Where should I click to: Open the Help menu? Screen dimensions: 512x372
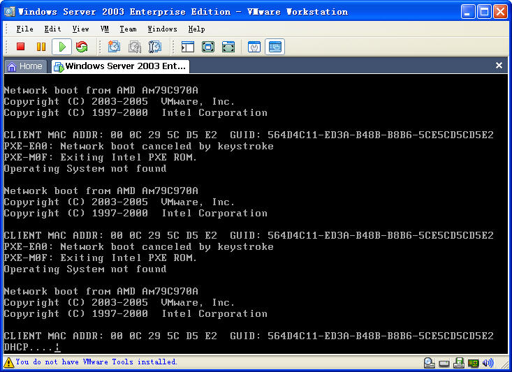coord(196,29)
